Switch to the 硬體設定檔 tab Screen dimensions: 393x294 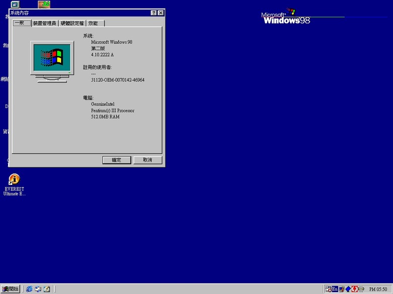(72, 24)
